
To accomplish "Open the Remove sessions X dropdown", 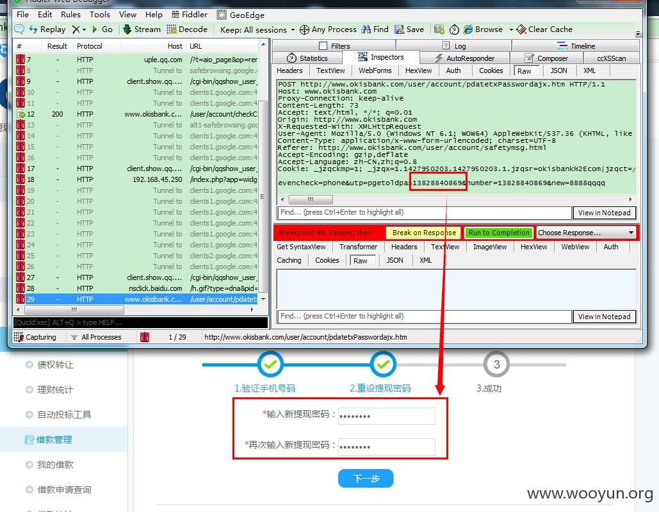I will pyautogui.click(x=79, y=29).
